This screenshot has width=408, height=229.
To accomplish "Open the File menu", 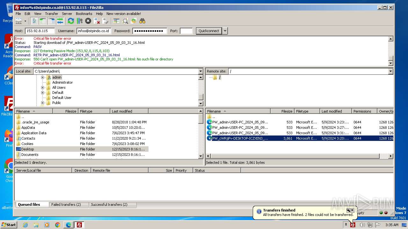I will pos(18,14).
